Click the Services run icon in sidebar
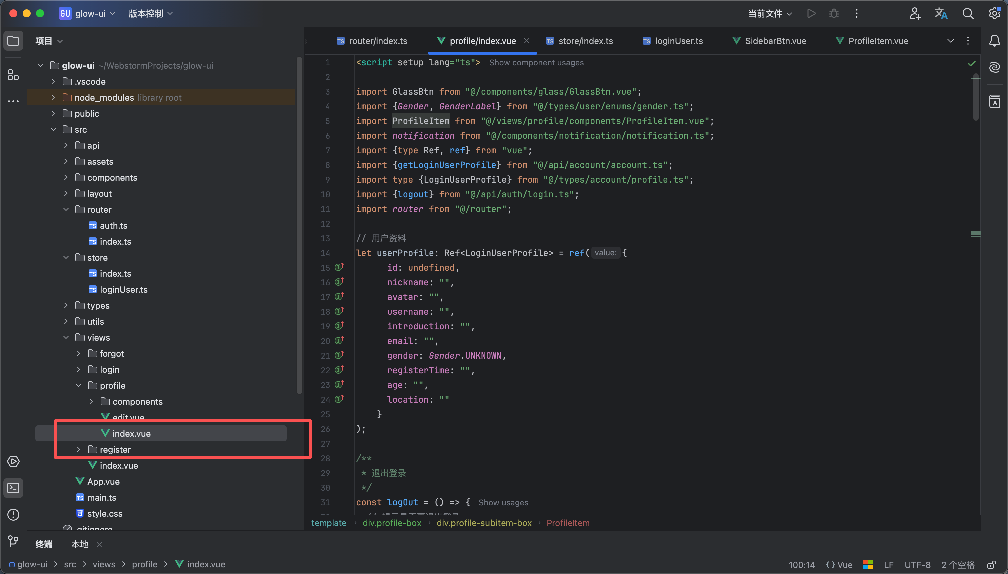The image size is (1008, 574). point(13,461)
